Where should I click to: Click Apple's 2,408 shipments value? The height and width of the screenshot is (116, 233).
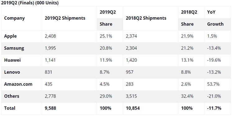(50, 36)
